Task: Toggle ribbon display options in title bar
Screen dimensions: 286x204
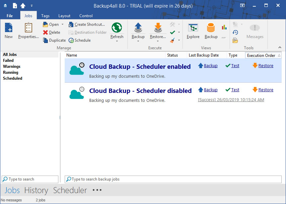Action: pyautogui.click(x=242, y=5)
